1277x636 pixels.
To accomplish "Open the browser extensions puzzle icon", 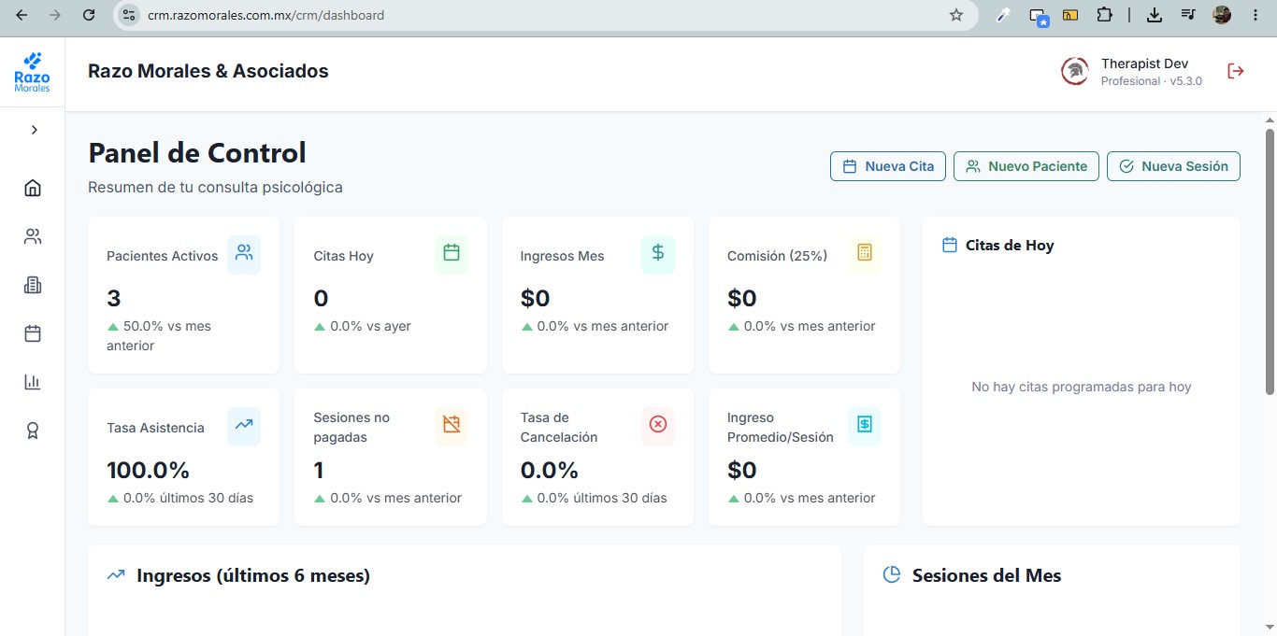I will [x=1104, y=15].
